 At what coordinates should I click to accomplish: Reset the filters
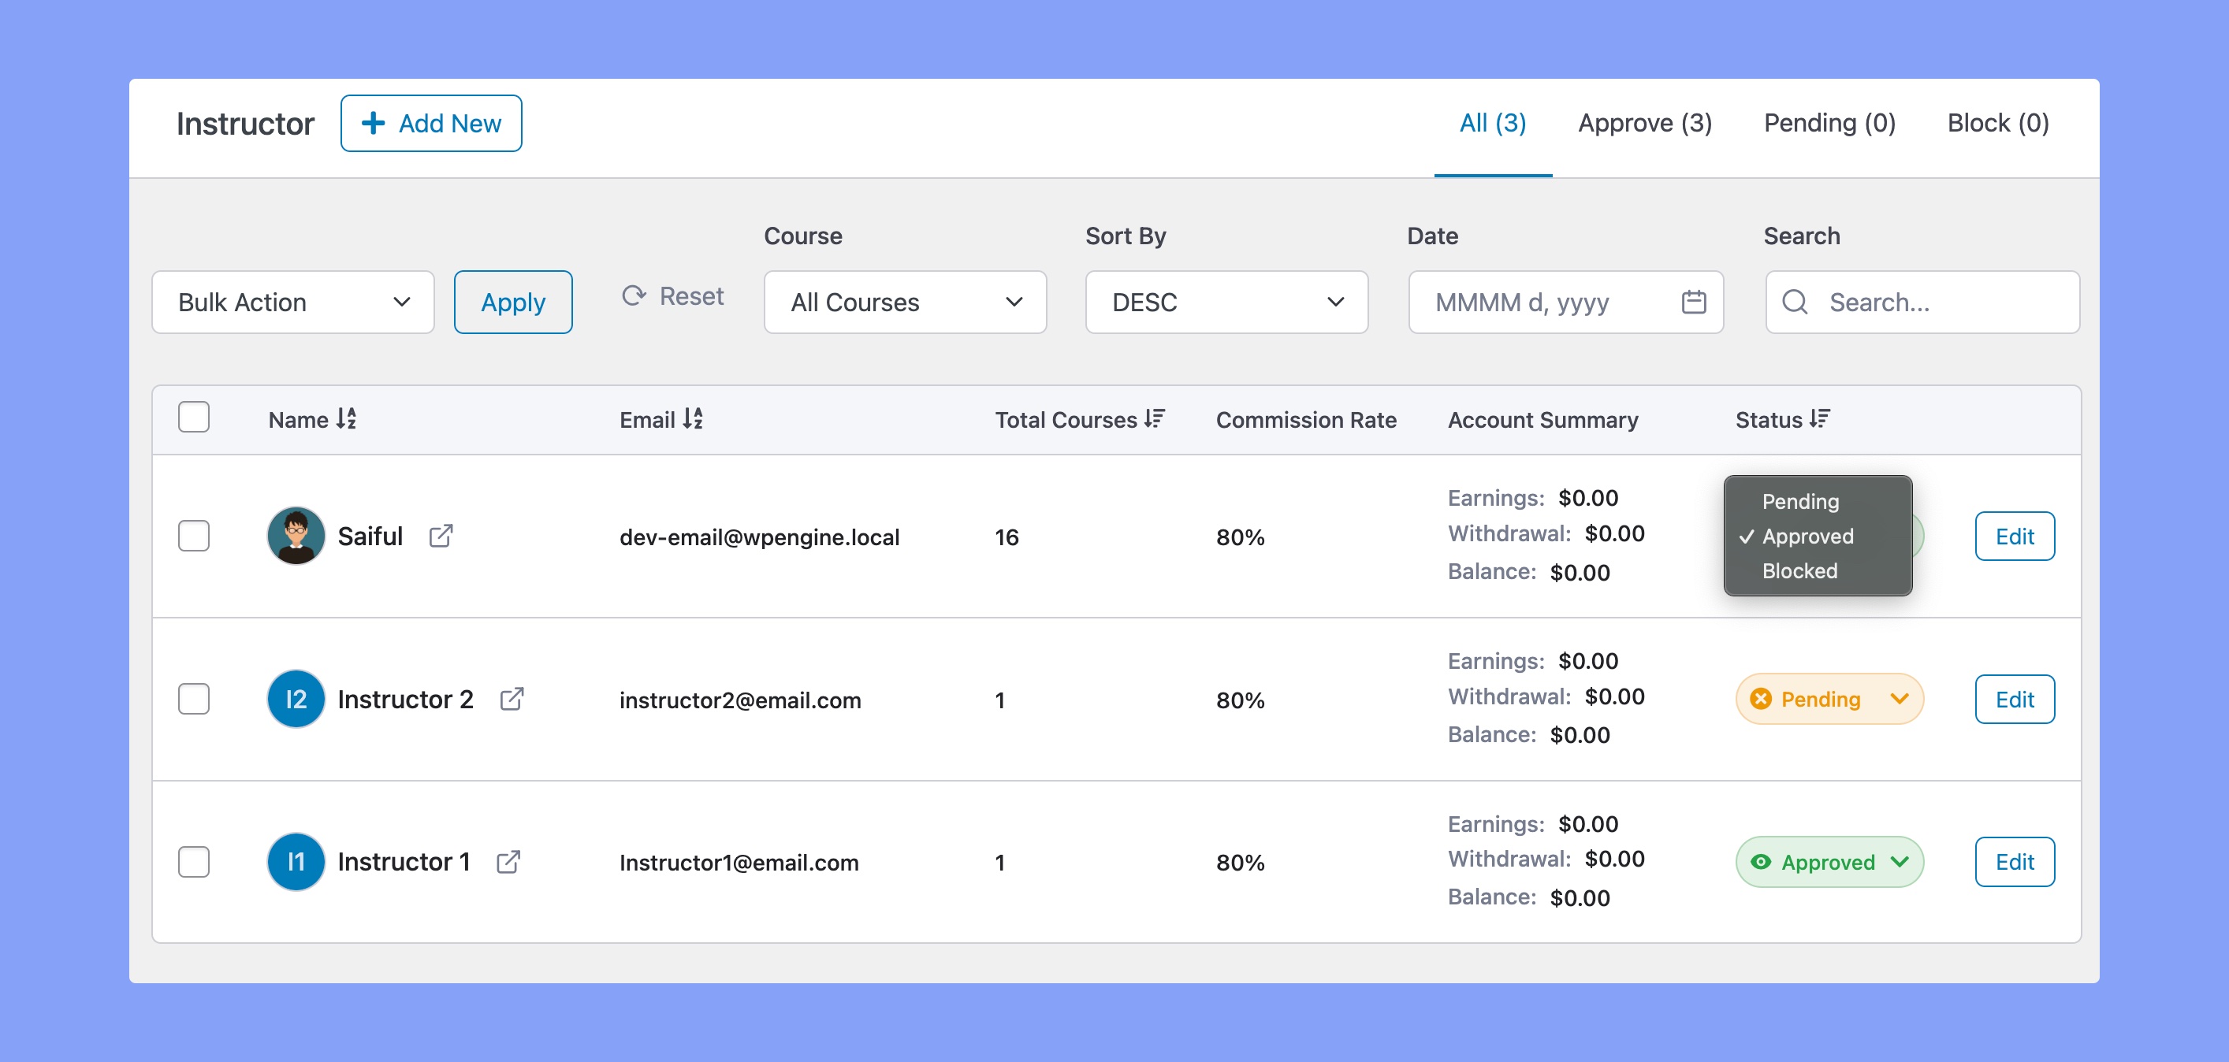point(672,295)
